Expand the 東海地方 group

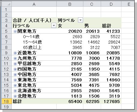click(15, 80)
